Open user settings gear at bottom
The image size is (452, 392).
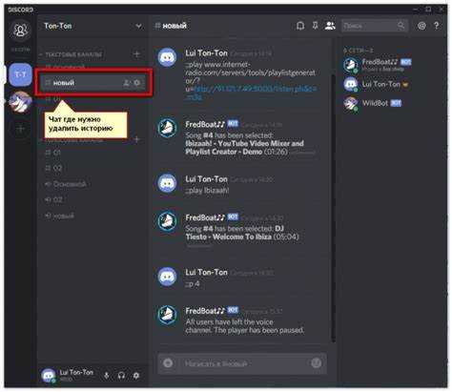click(136, 376)
